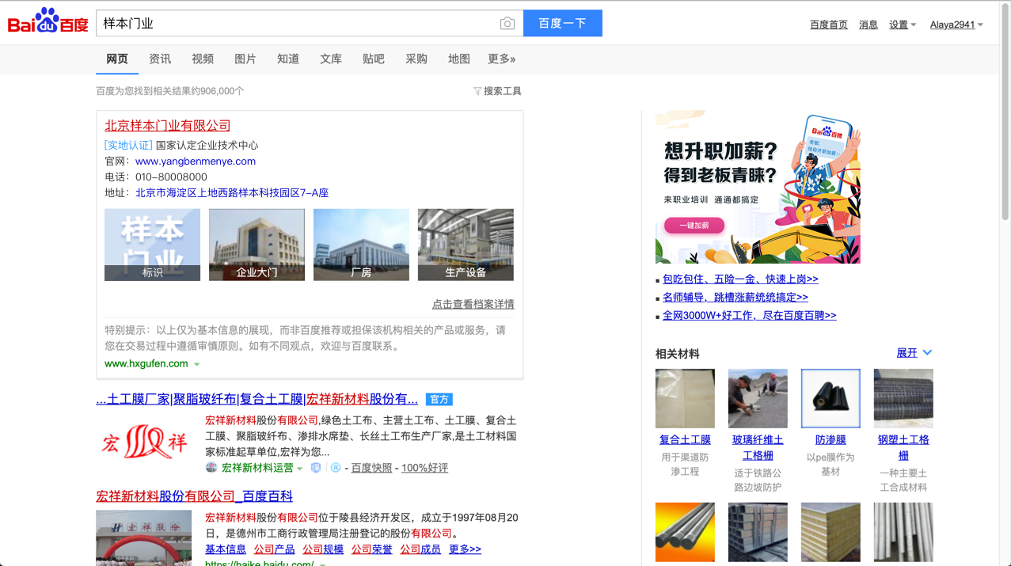The height and width of the screenshot is (566, 1011).
Task: Open the 生产设备 thumbnail image
Action: (466, 245)
